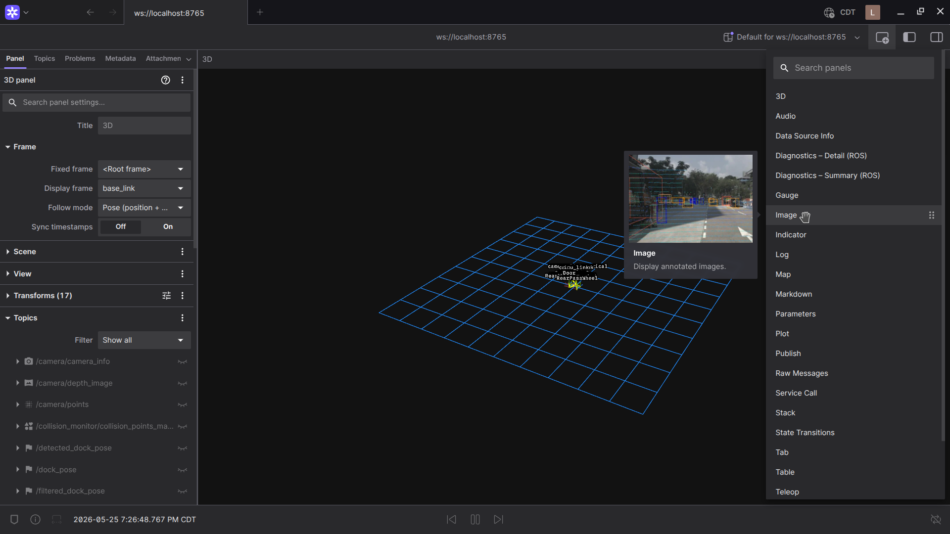Image resolution: width=950 pixels, height=534 pixels.
Task: Open View section options menu
Action: (183, 274)
